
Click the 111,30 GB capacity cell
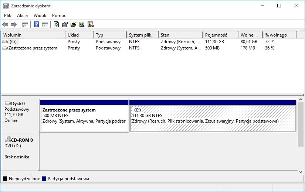pos(214,42)
